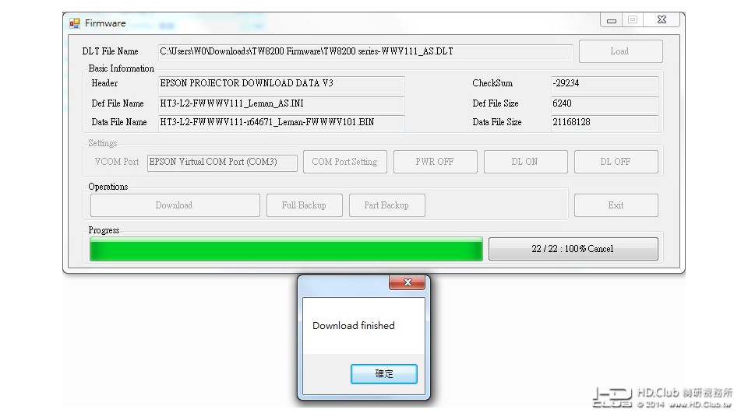Click the Download button under Operations
Image resolution: width=748 pixels, height=420 pixels.
click(x=175, y=205)
